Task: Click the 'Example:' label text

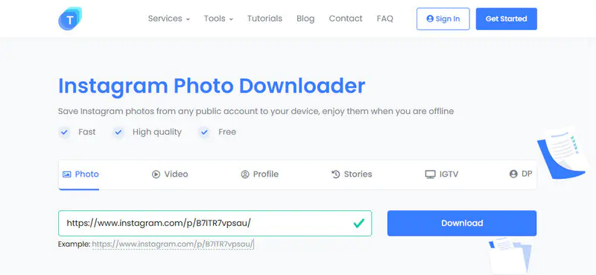Action: pos(74,244)
